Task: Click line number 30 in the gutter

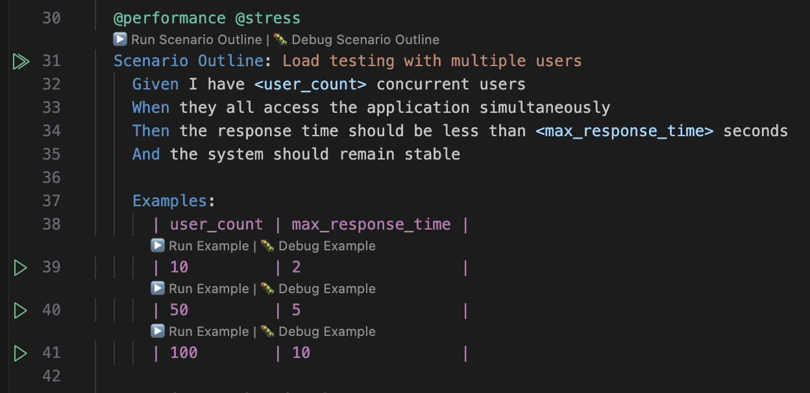Action: click(51, 18)
